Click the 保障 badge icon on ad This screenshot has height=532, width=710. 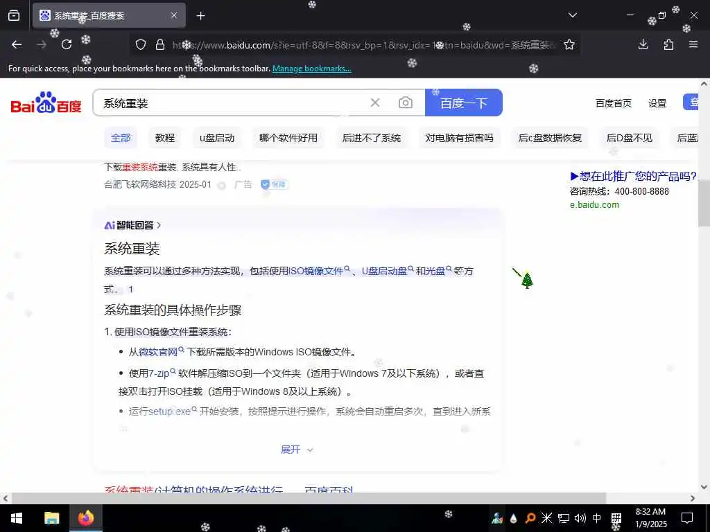[x=275, y=184]
